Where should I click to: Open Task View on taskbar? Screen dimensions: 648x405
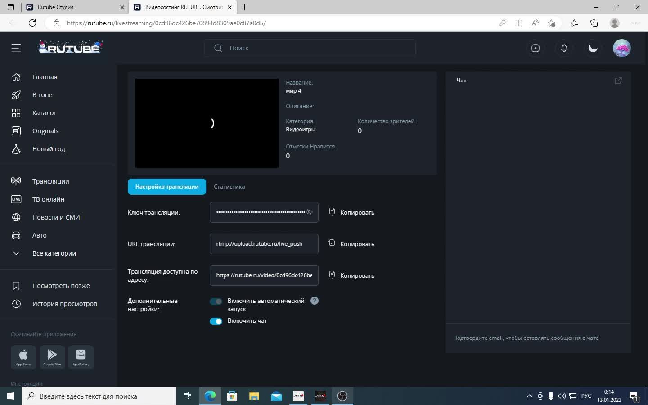coord(187,396)
